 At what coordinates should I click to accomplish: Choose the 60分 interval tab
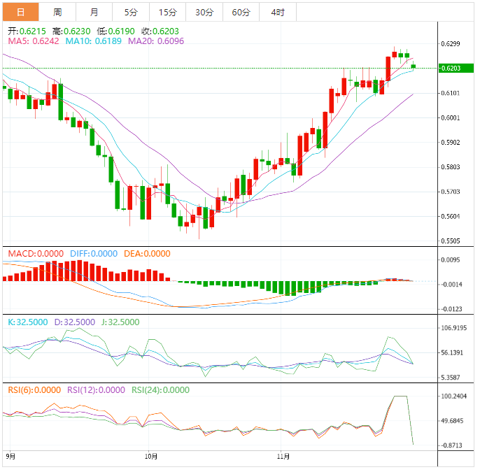pyautogui.click(x=241, y=13)
